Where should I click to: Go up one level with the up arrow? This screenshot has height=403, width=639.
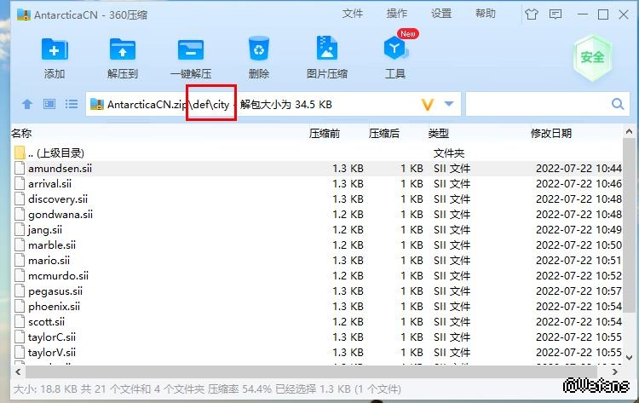[27, 104]
